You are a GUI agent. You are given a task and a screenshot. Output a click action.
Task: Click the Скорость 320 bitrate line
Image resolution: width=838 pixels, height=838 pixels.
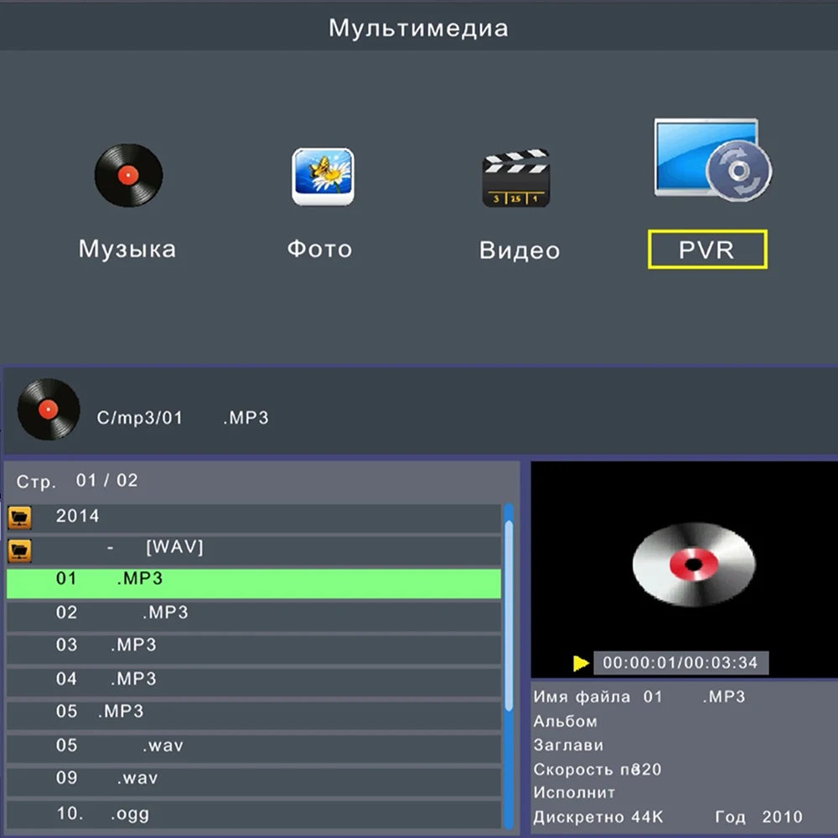[x=597, y=769]
